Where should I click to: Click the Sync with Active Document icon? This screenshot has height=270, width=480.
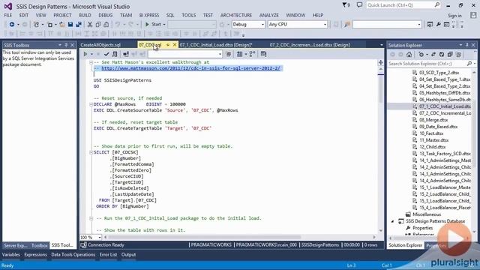pyautogui.click(x=433, y=55)
